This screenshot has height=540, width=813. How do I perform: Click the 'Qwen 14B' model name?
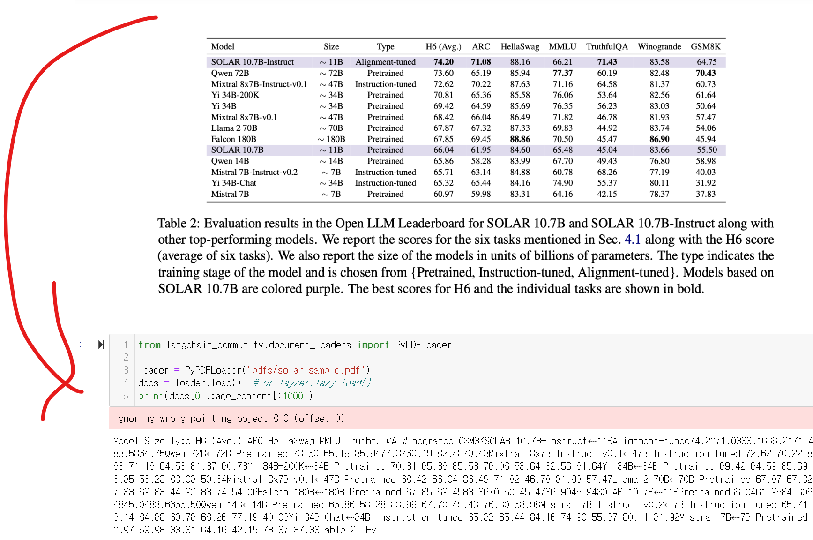(x=230, y=161)
